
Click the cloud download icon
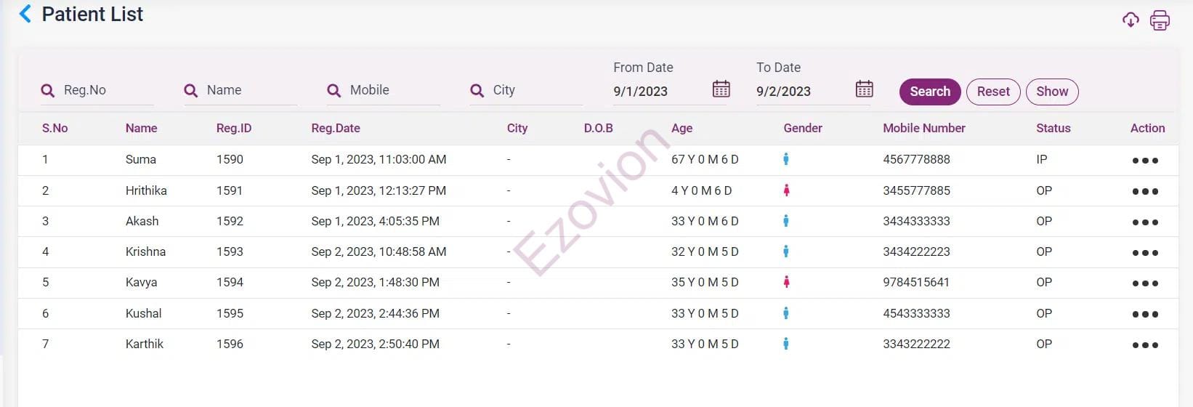click(x=1131, y=20)
